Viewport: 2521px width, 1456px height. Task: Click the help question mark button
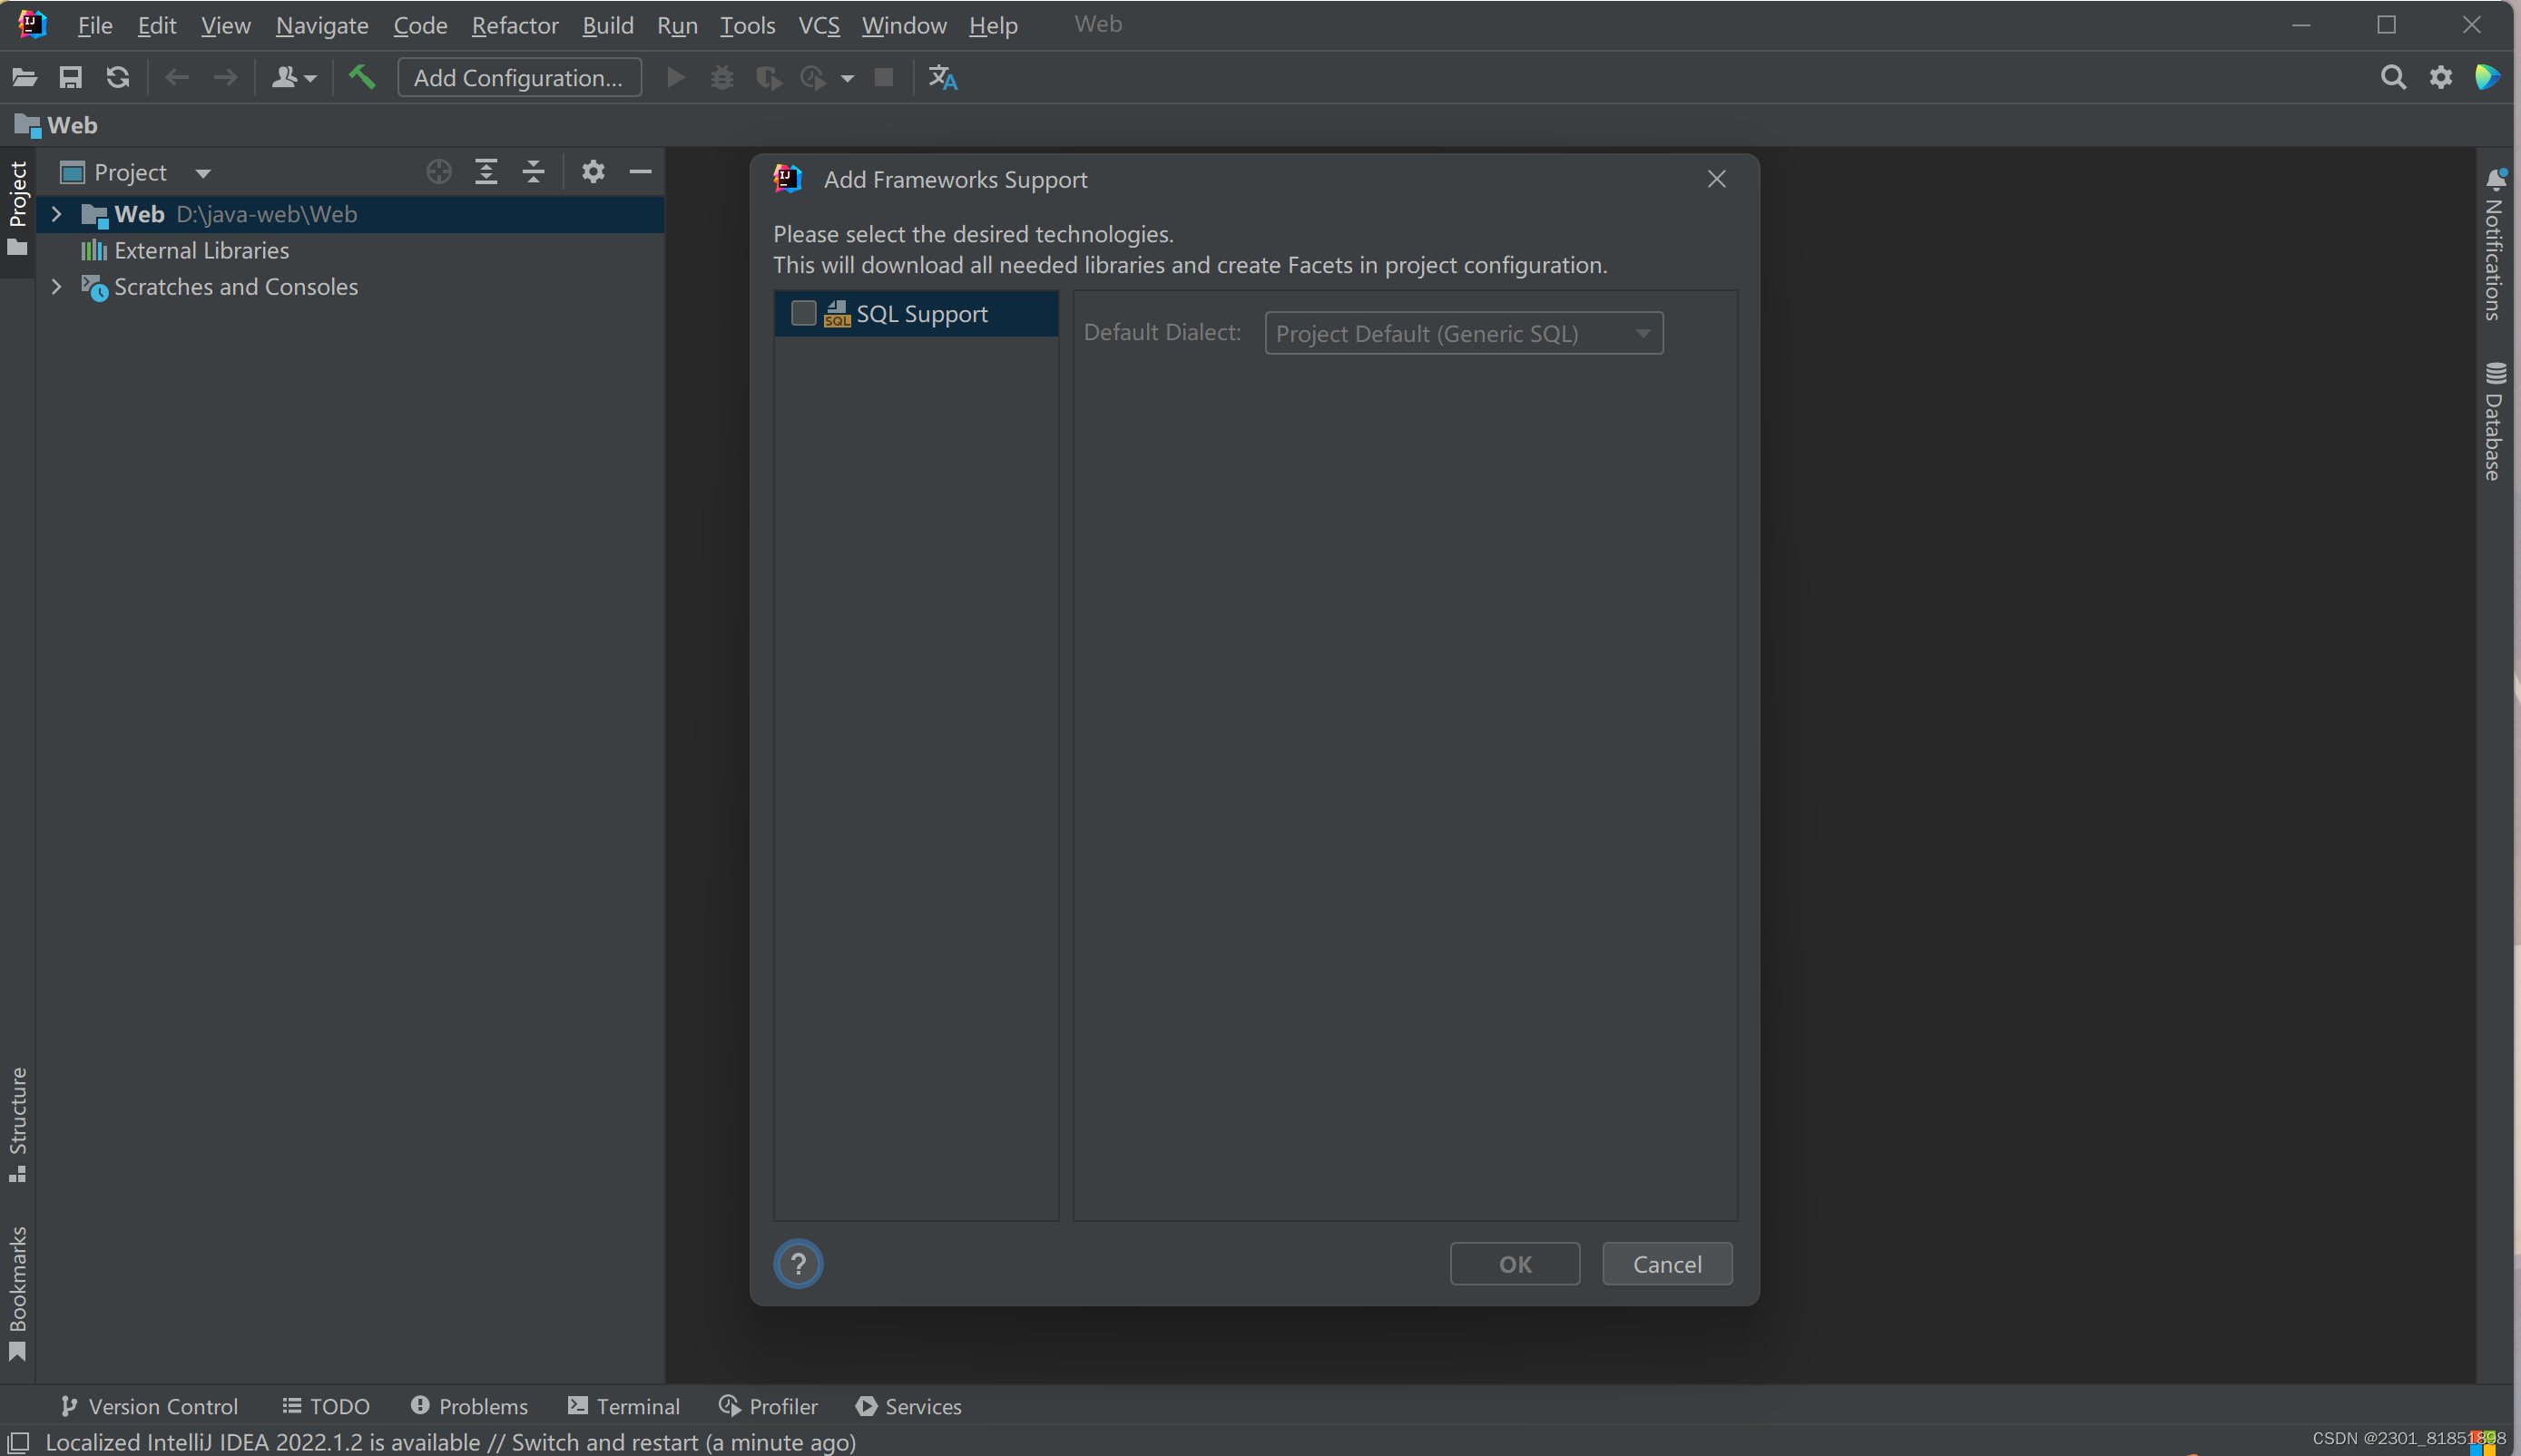tap(799, 1264)
